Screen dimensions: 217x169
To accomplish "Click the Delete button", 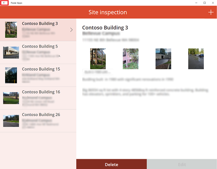I will pos(112,164).
